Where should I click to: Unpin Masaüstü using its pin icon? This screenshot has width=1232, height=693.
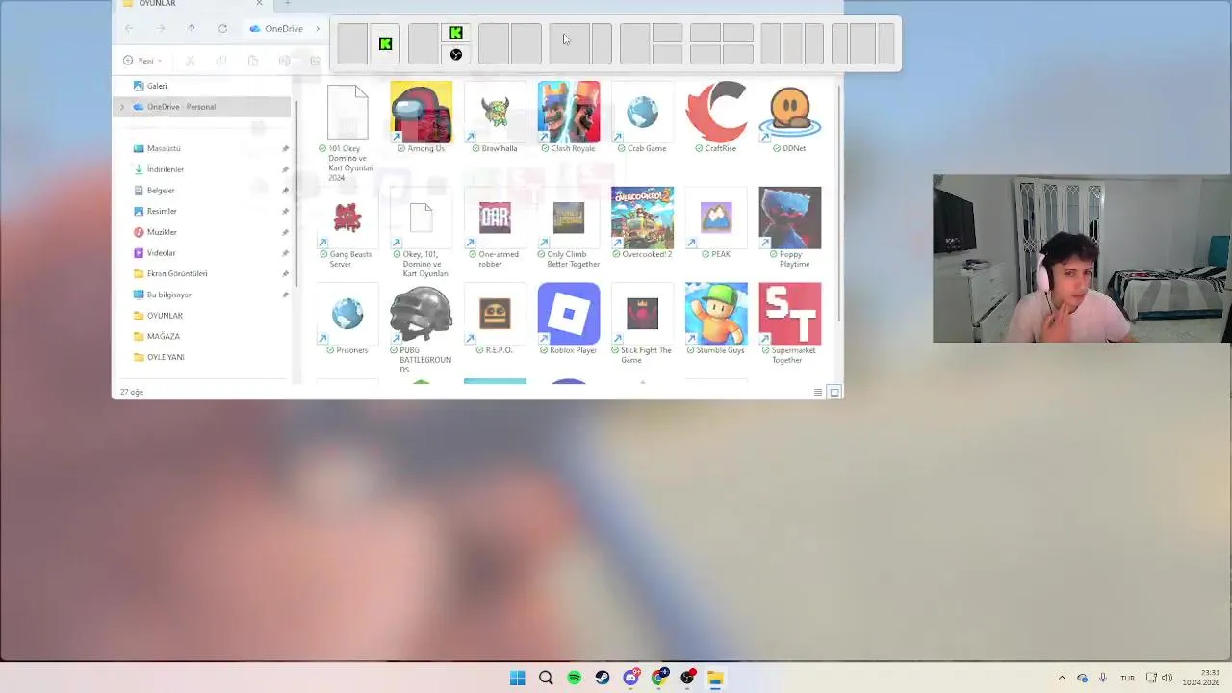point(285,148)
